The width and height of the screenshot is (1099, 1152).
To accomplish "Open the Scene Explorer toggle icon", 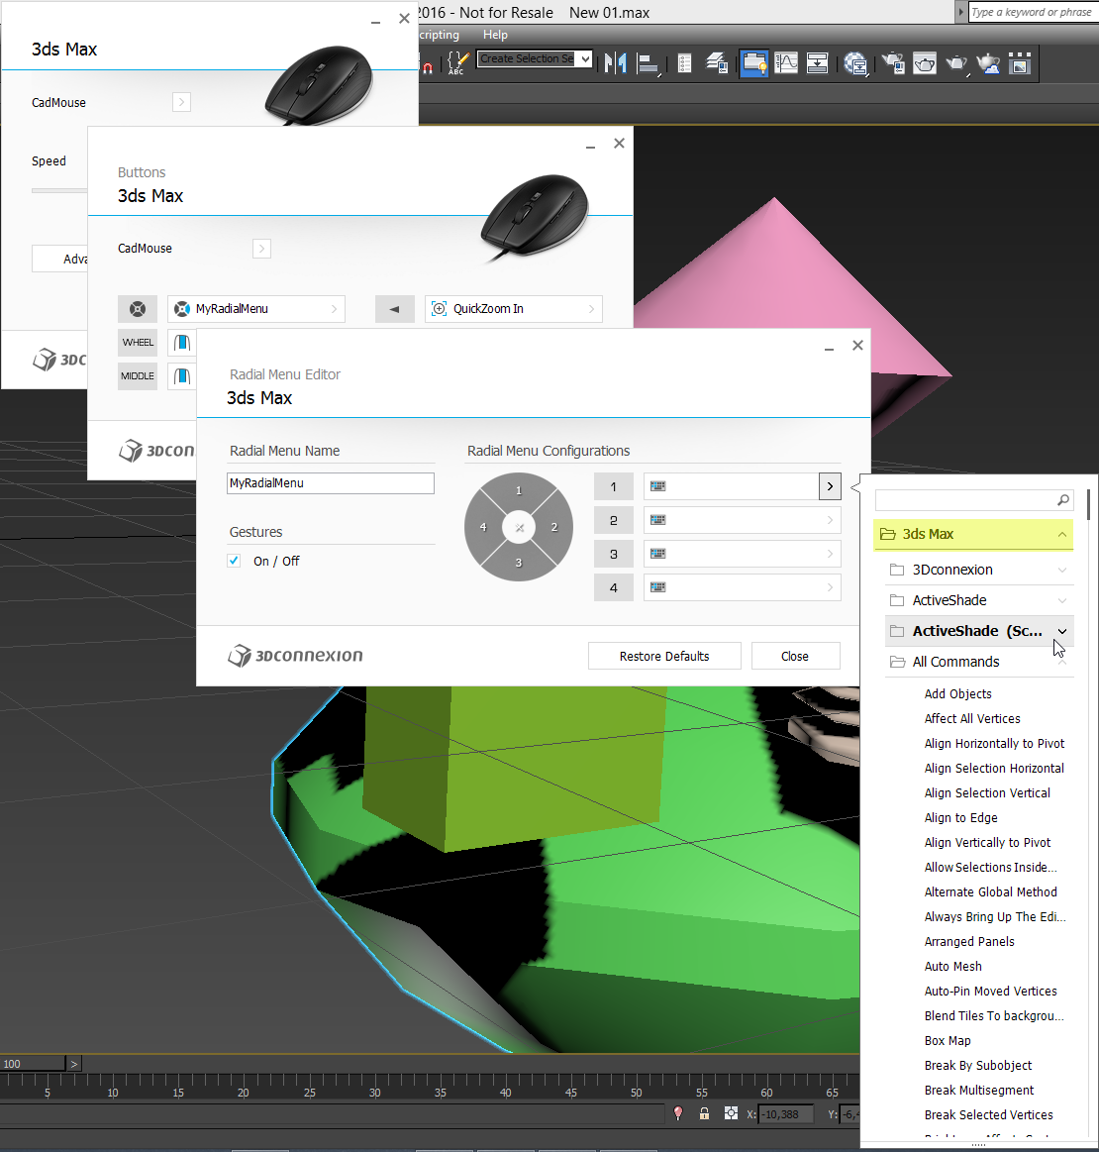I will click(684, 63).
